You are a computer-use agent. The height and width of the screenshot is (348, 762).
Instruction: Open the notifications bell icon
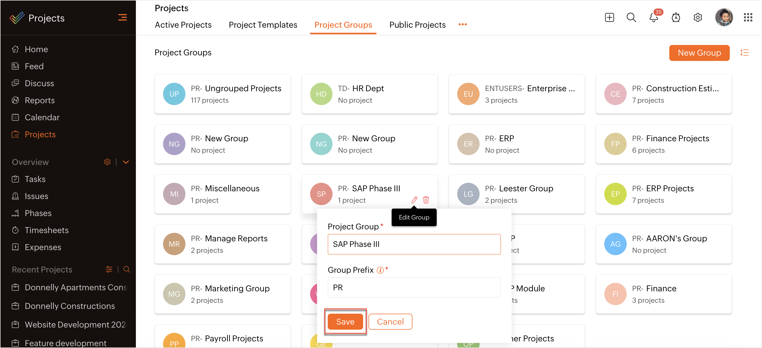654,18
